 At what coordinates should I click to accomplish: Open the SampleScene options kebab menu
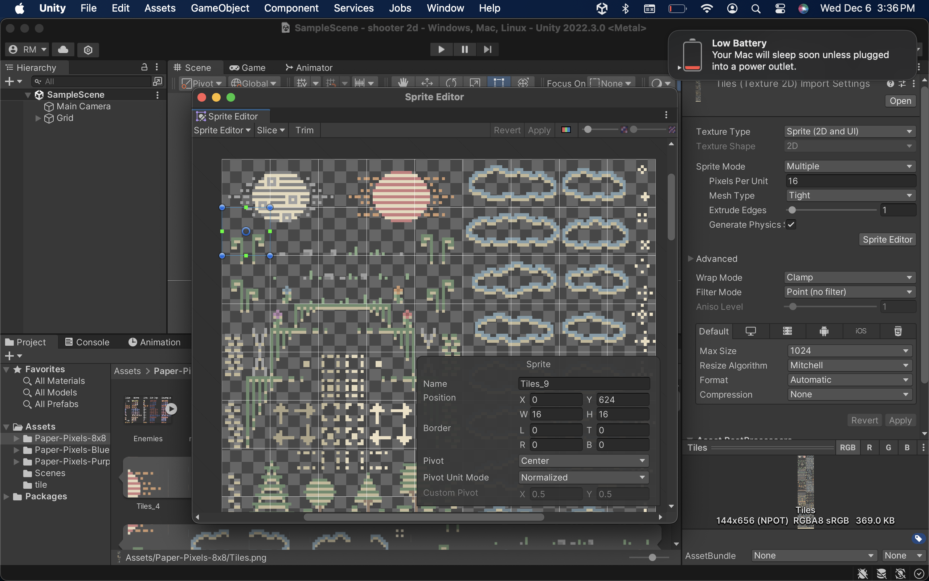coord(157,94)
